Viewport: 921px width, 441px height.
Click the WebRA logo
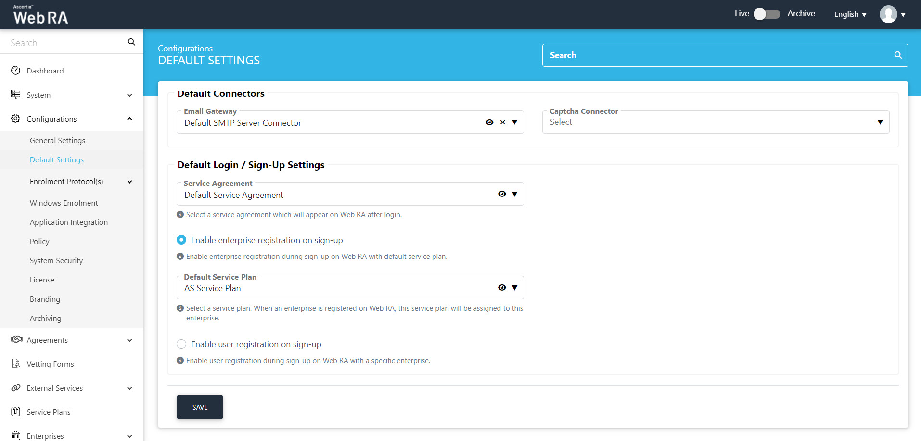click(x=40, y=15)
